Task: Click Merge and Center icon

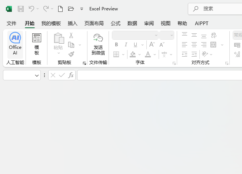Action: tap(213, 45)
